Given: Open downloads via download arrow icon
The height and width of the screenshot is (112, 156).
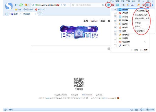Looking at the screenshot, I should pos(152,5).
